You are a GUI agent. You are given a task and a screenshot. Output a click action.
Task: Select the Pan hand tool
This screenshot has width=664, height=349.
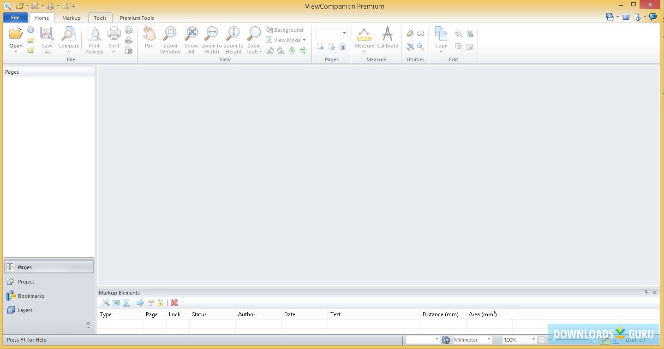pos(149,34)
